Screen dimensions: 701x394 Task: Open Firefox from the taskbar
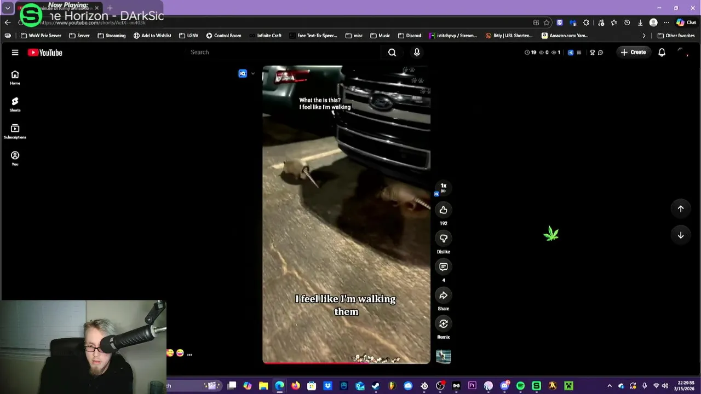pos(296,386)
